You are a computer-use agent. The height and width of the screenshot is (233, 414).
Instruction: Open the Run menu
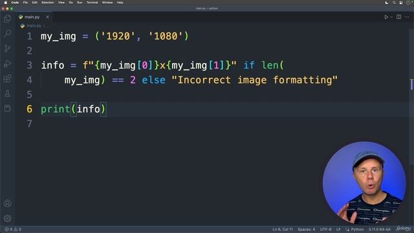pyautogui.click(x=80, y=3)
